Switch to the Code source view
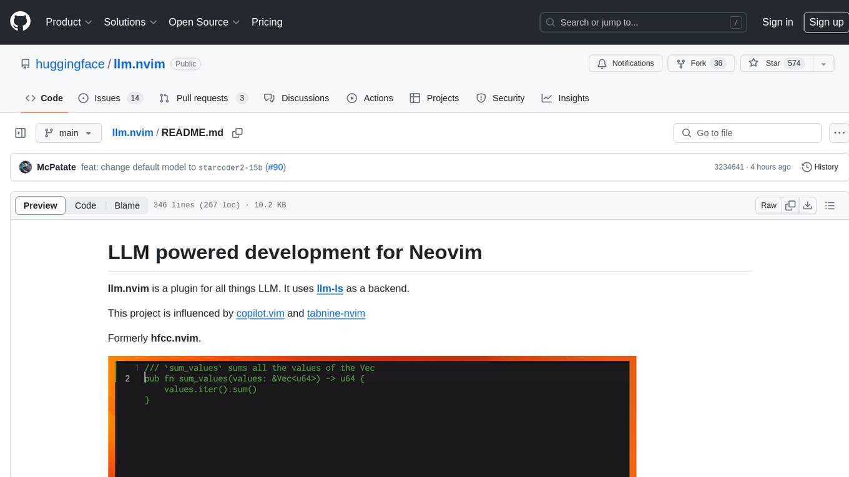This screenshot has height=477, width=849. click(x=86, y=205)
